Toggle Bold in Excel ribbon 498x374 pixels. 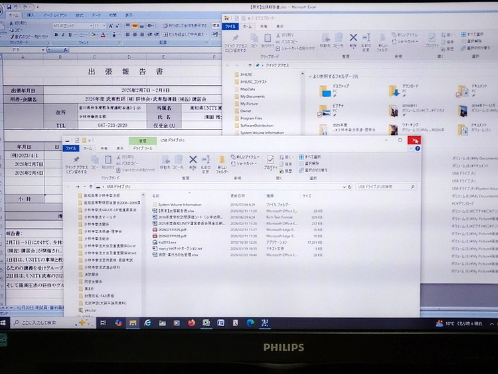pos(56,35)
